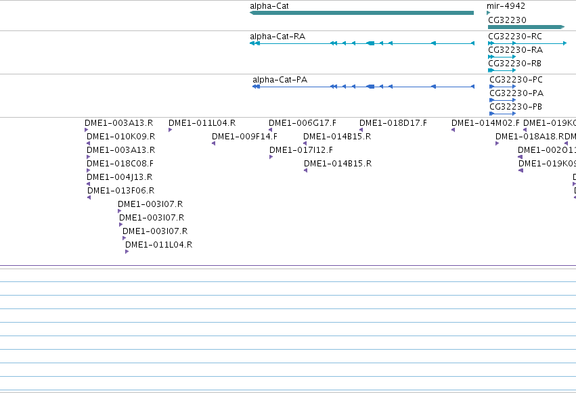Select the CG32230-RA transcript label
This screenshot has height=393, width=576.
pos(515,50)
